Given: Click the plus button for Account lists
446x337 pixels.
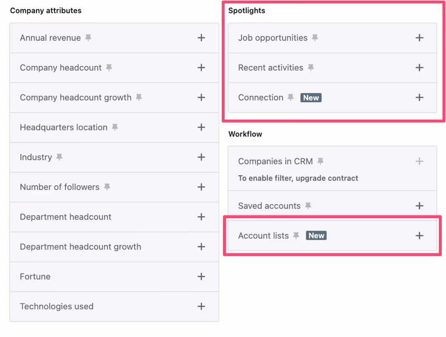Looking at the screenshot, I should (x=419, y=236).
